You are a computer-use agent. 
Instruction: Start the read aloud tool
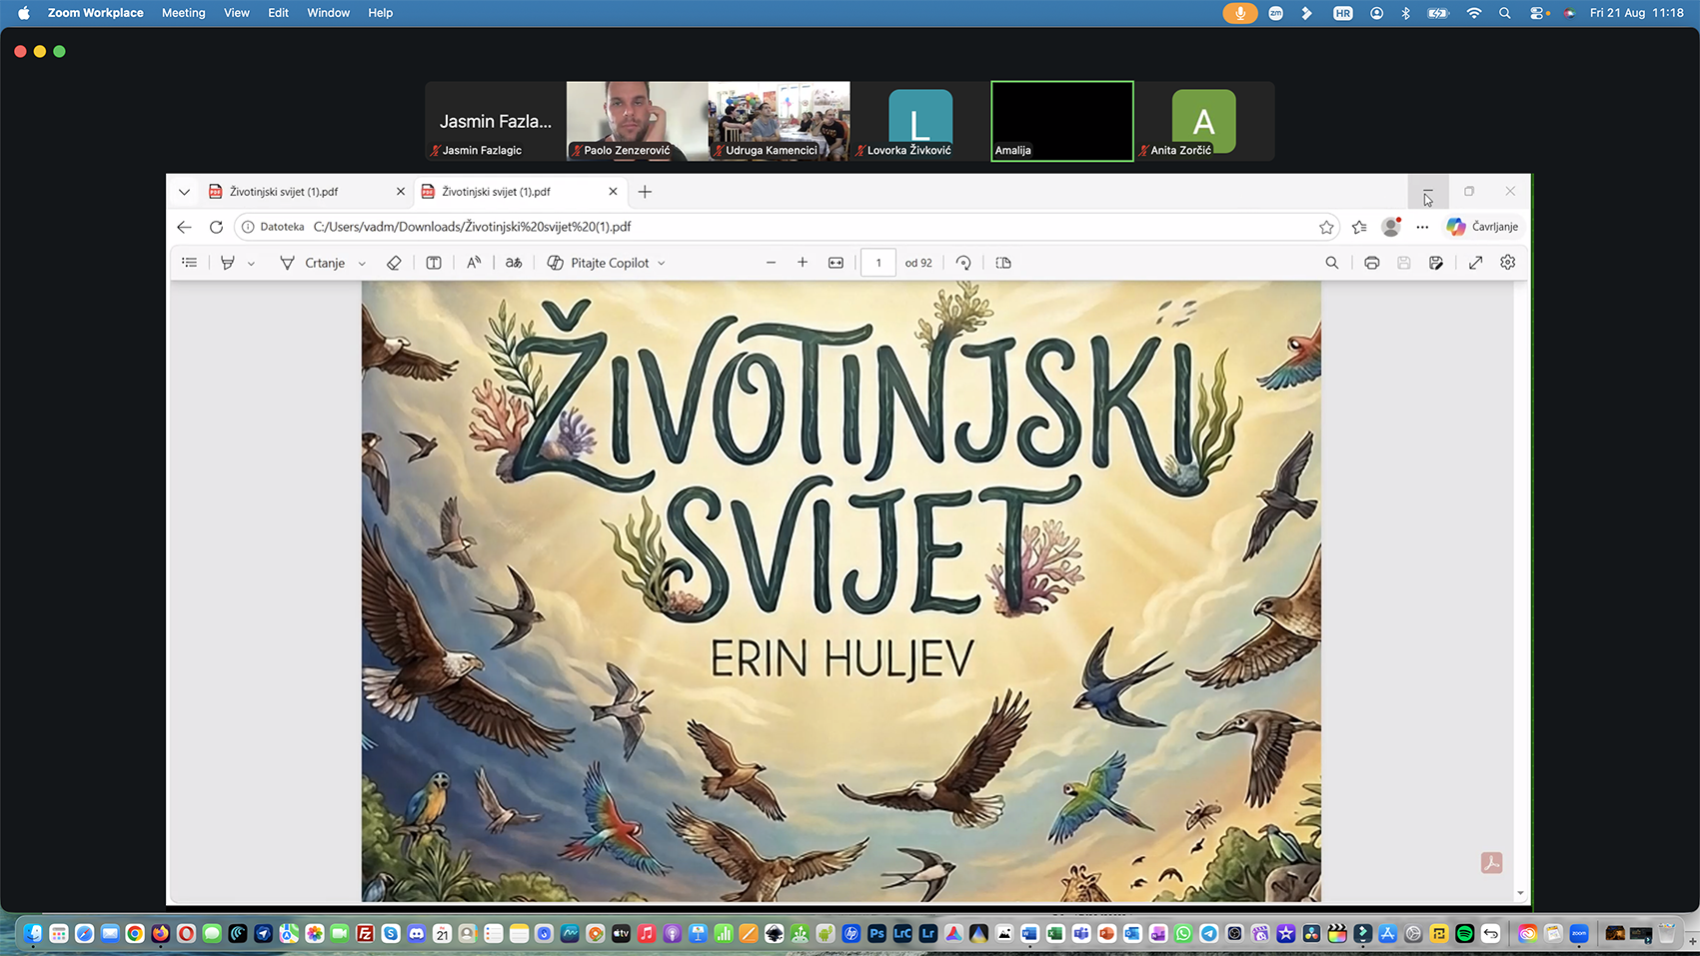click(x=474, y=263)
